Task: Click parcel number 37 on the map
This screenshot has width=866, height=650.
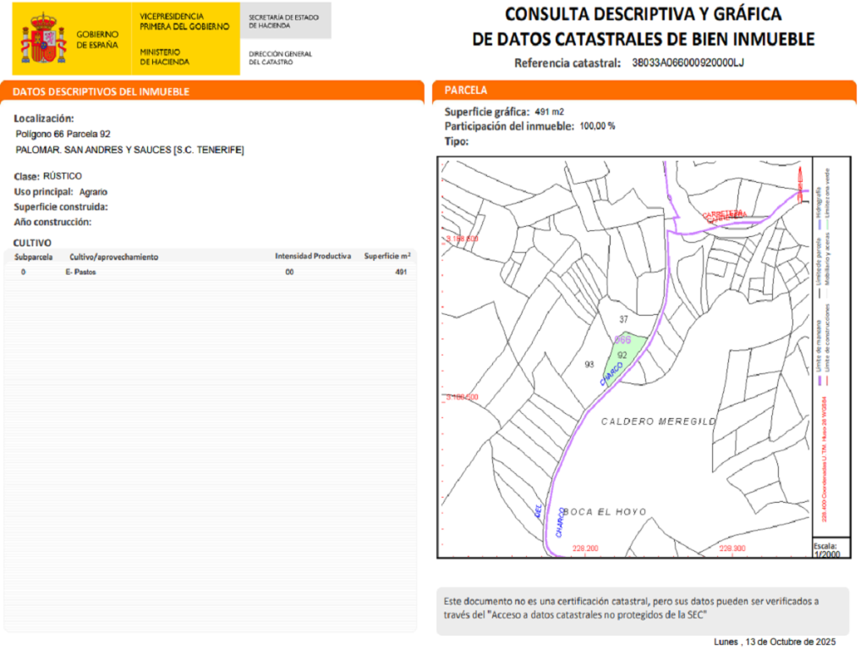Action: click(623, 319)
